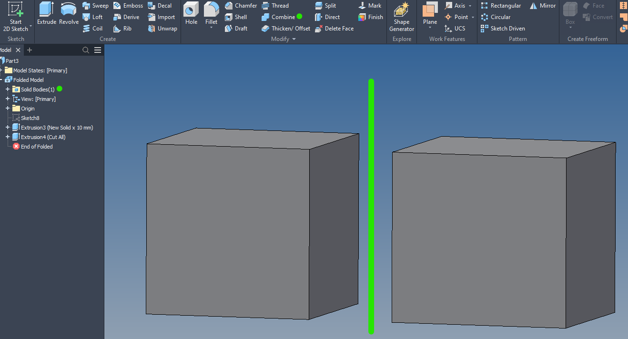Select the Thread tool
The image size is (628, 339).
pyautogui.click(x=275, y=6)
